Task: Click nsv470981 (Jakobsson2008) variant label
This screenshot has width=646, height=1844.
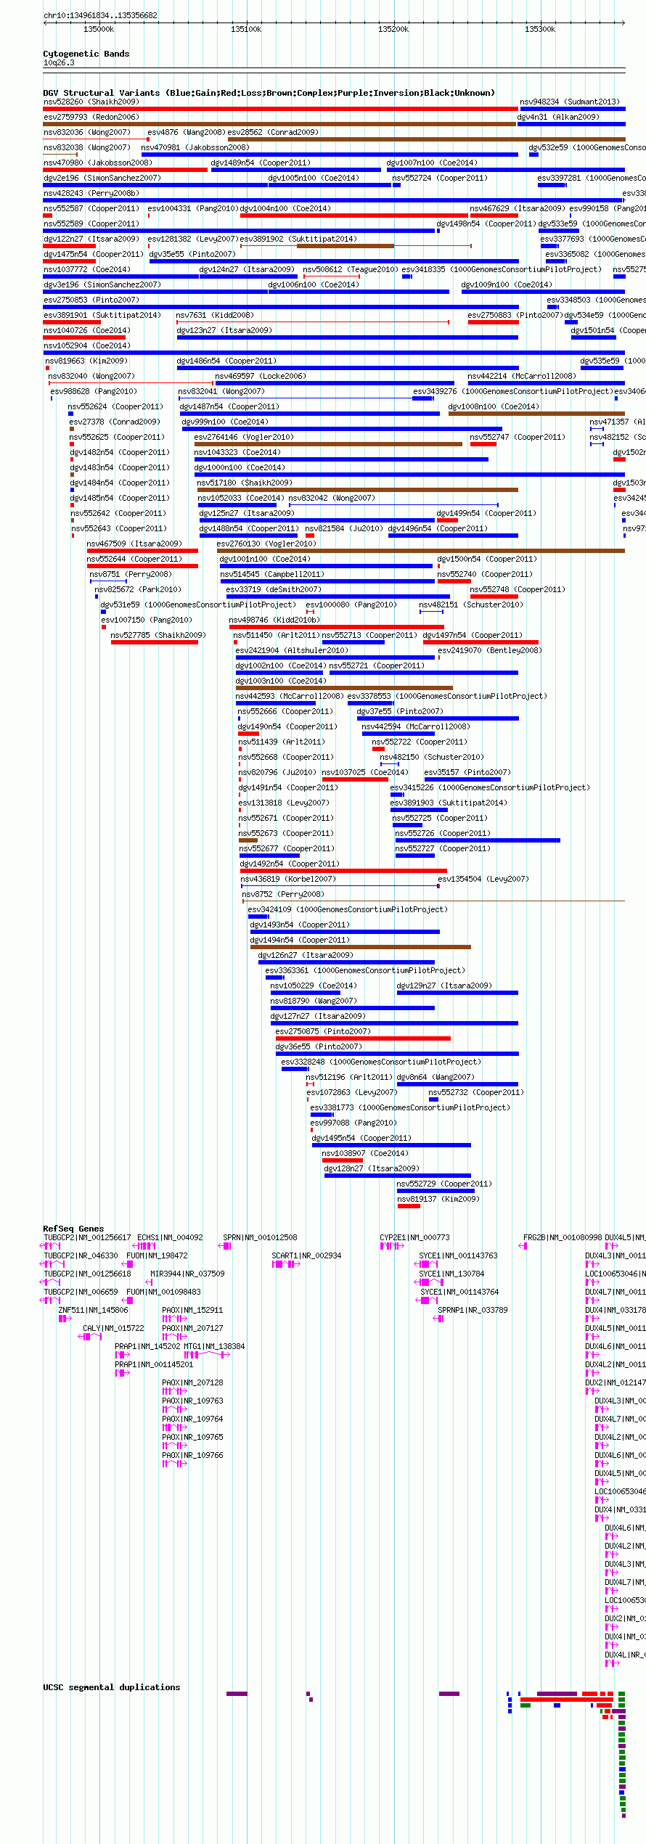Action: pyautogui.click(x=195, y=147)
